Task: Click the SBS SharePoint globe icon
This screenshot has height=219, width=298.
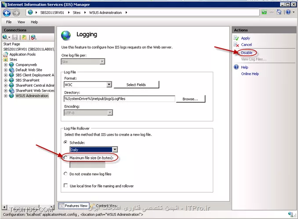Action: [11, 80]
